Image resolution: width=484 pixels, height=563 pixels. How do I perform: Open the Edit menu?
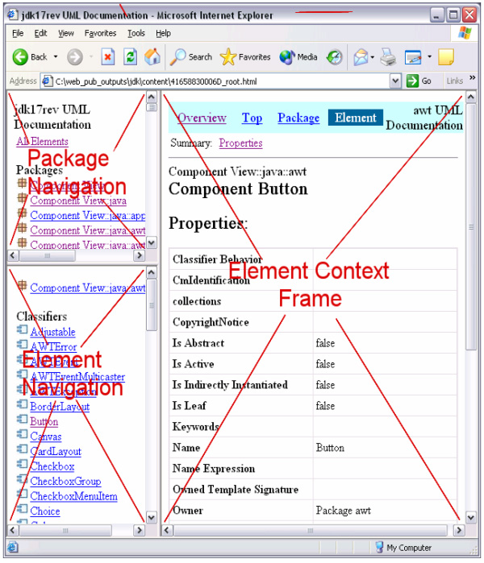coord(40,33)
